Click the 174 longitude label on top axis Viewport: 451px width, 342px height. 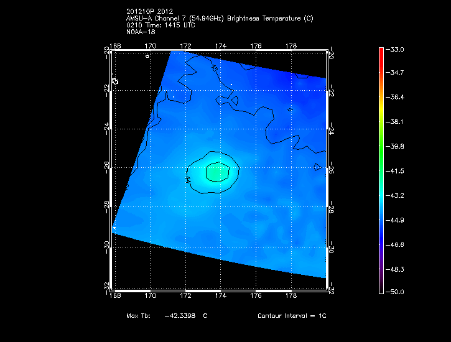coord(220,45)
